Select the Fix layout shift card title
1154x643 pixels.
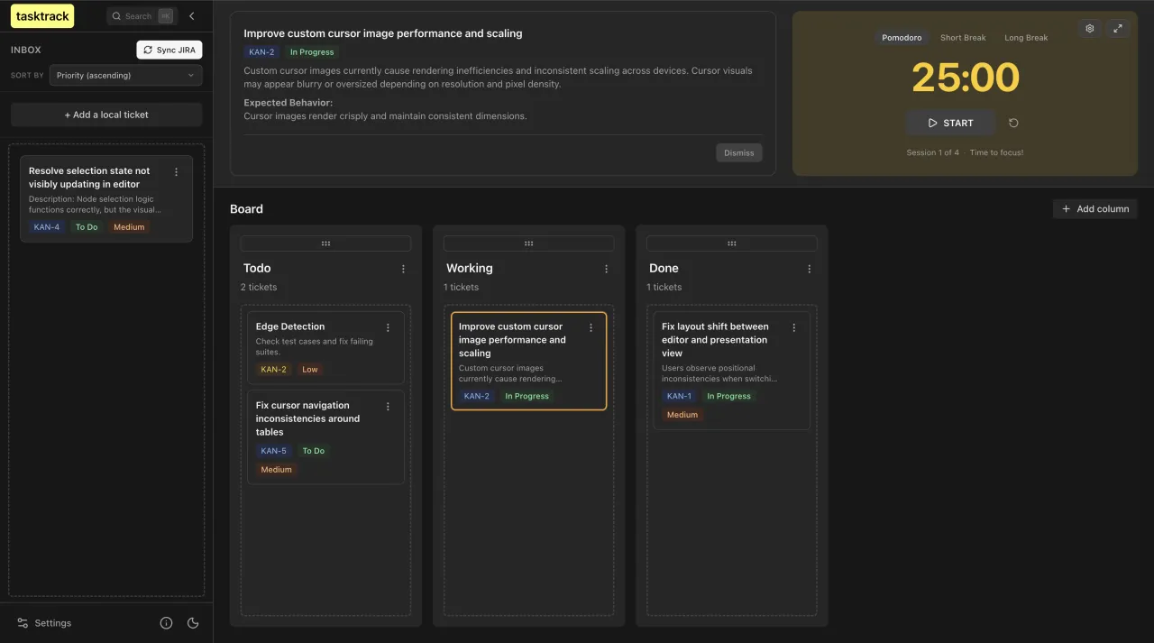[715, 340]
